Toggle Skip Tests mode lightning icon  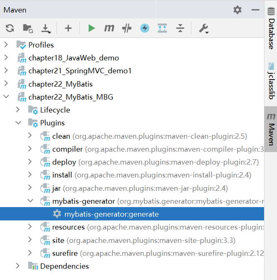click(x=145, y=28)
